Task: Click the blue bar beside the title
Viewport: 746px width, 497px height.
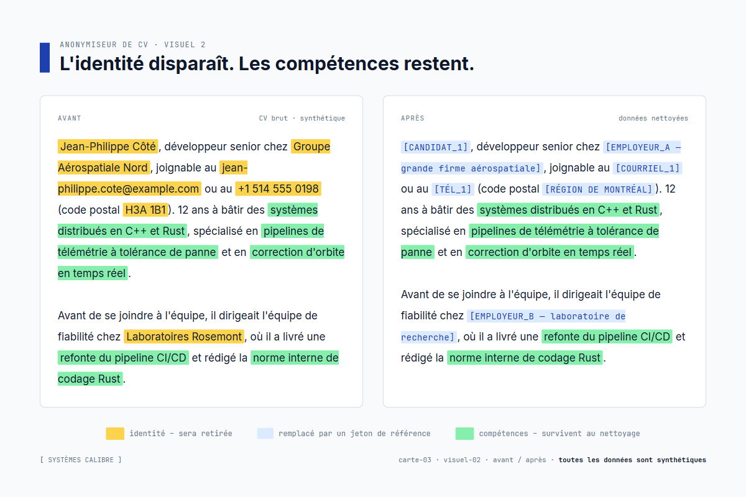Action: point(44,58)
